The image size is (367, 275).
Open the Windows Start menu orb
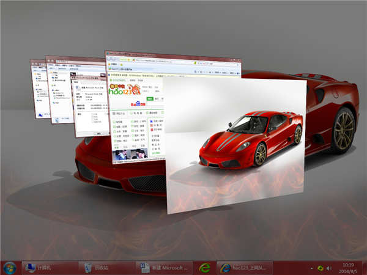tap(10, 268)
